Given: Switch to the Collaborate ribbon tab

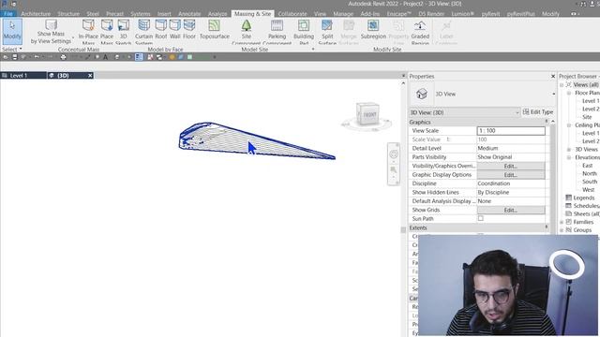Looking at the screenshot, I should 292,14.
